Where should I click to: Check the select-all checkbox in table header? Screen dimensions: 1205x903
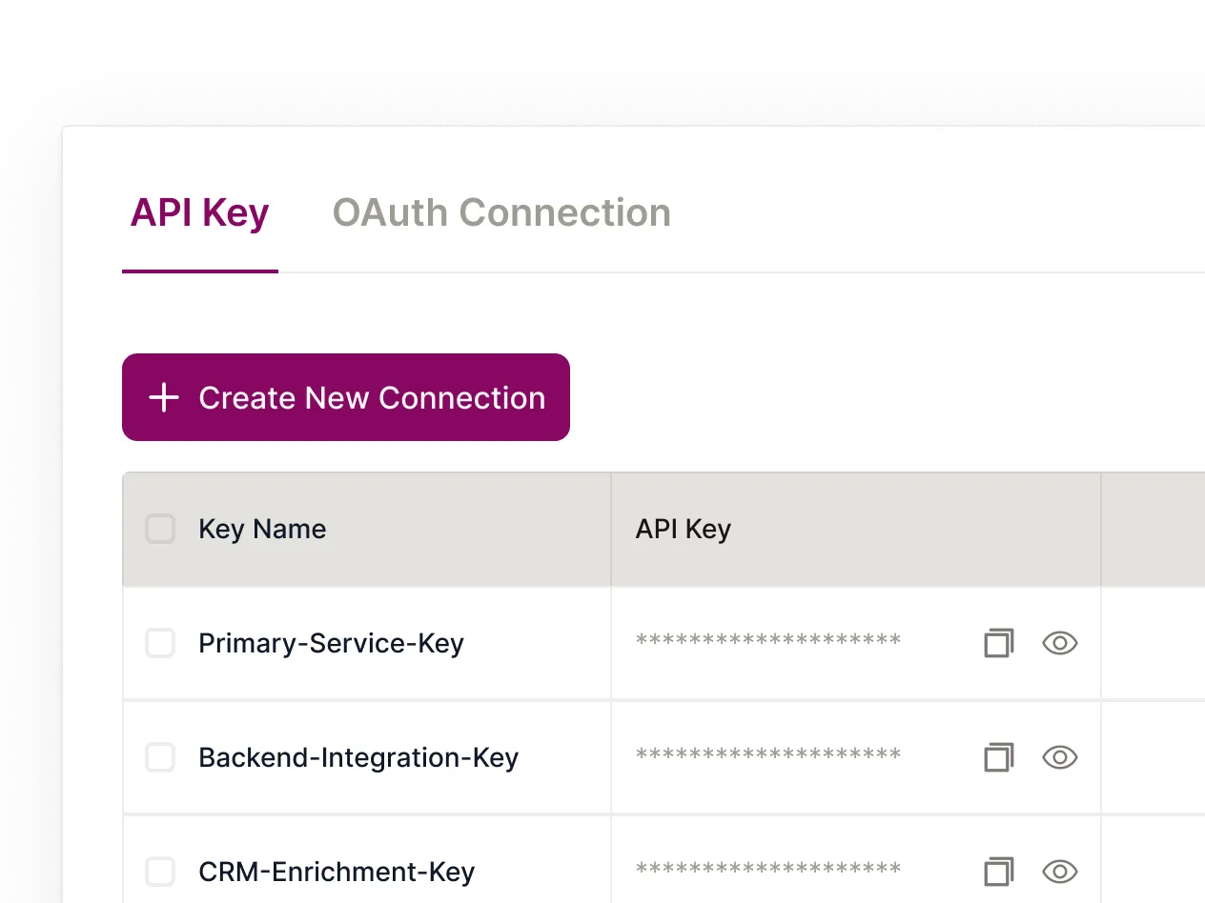tap(160, 529)
